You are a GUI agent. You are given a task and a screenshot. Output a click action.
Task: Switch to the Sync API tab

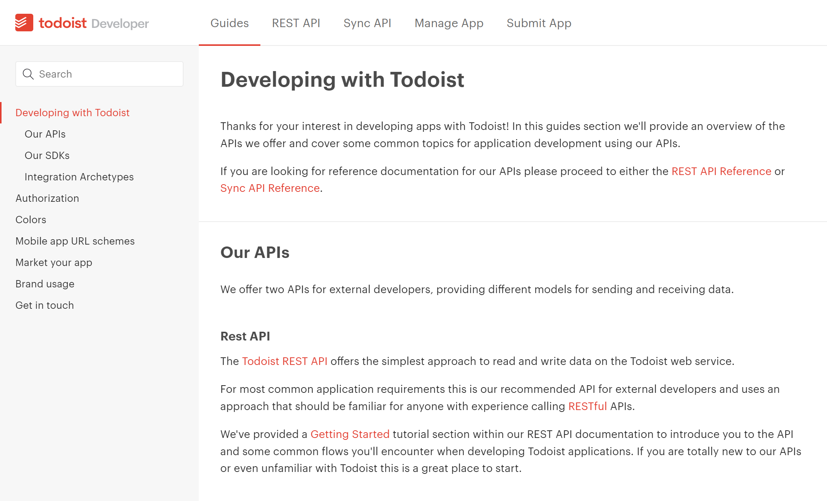(367, 23)
